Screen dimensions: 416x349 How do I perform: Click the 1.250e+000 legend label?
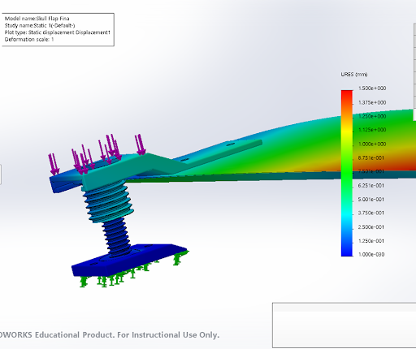coord(372,116)
